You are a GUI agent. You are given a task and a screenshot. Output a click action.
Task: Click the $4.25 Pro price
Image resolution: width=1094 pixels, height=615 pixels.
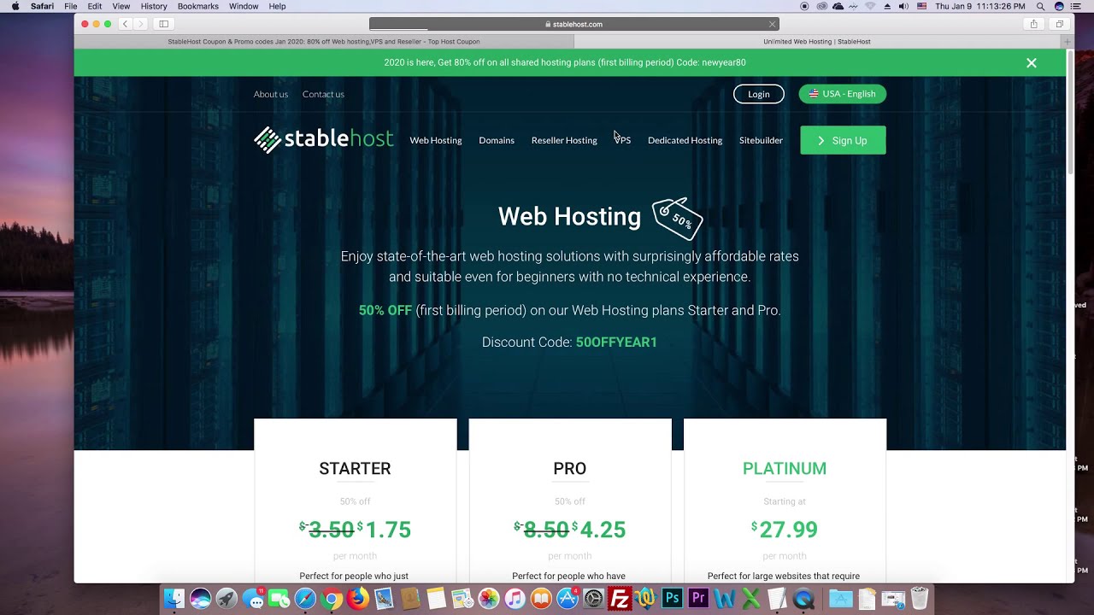pos(599,530)
